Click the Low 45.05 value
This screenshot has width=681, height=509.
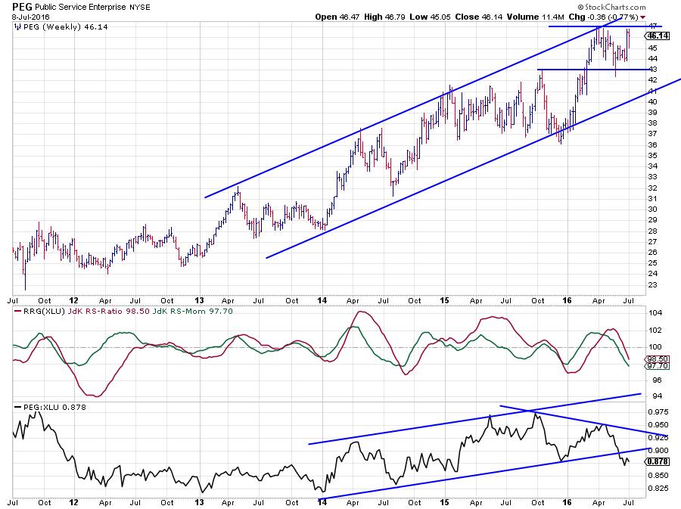click(431, 17)
